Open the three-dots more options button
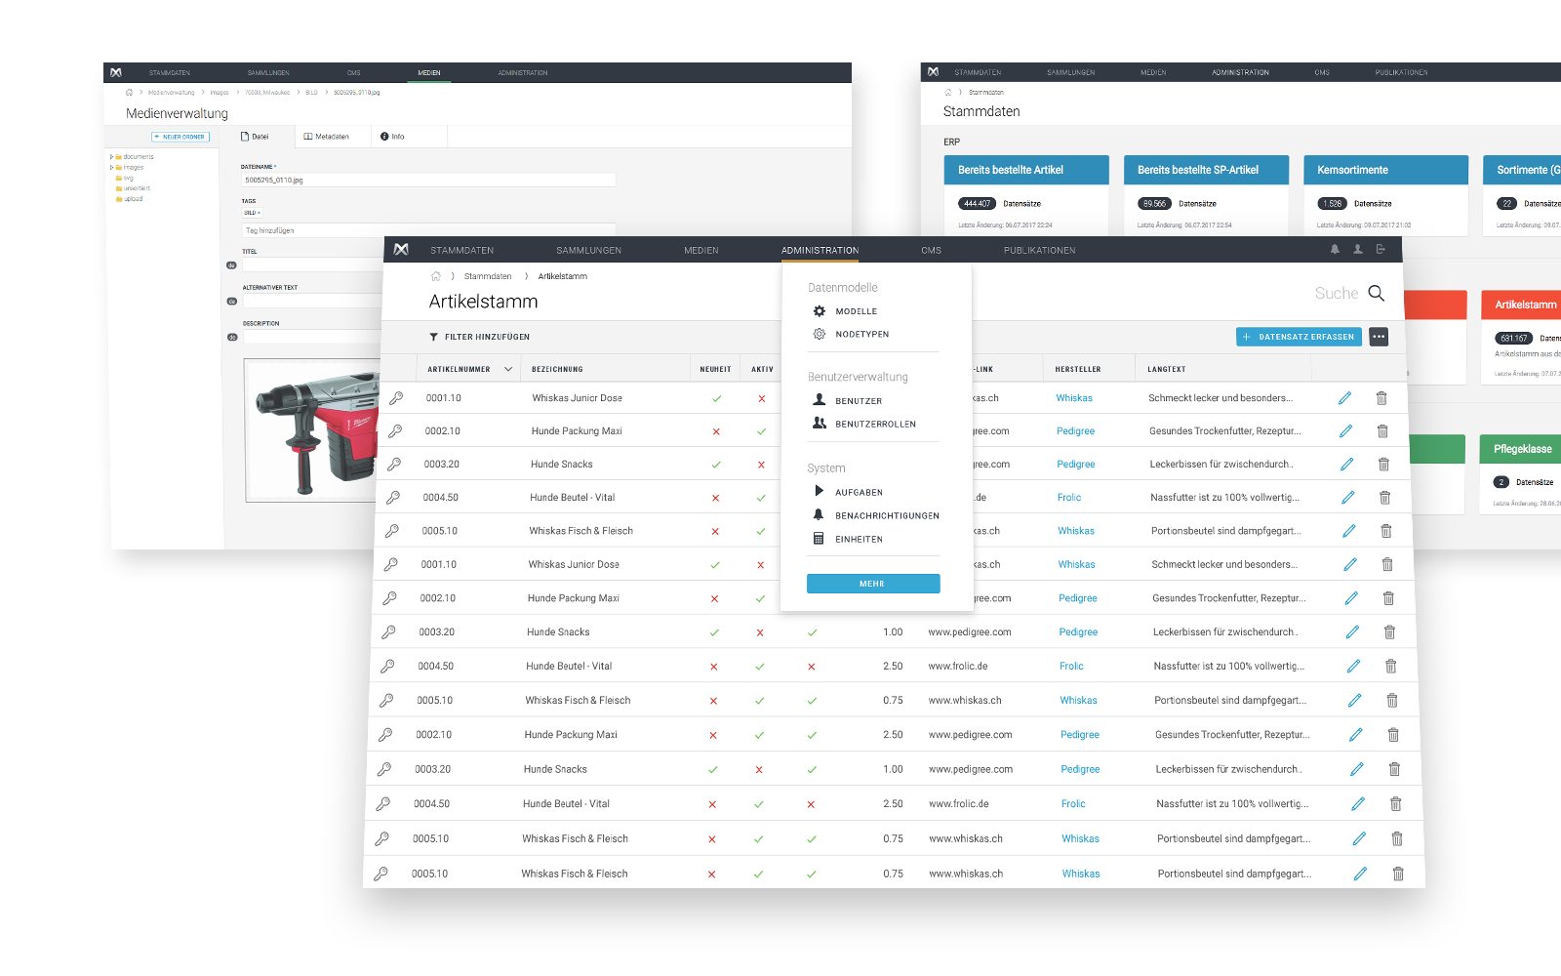Image resolution: width=1561 pixels, height=976 pixels. pyautogui.click(x=1379, y=337)
